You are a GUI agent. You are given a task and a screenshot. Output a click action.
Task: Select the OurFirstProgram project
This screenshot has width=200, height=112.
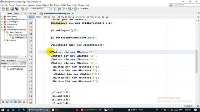[x=12, y=22]
